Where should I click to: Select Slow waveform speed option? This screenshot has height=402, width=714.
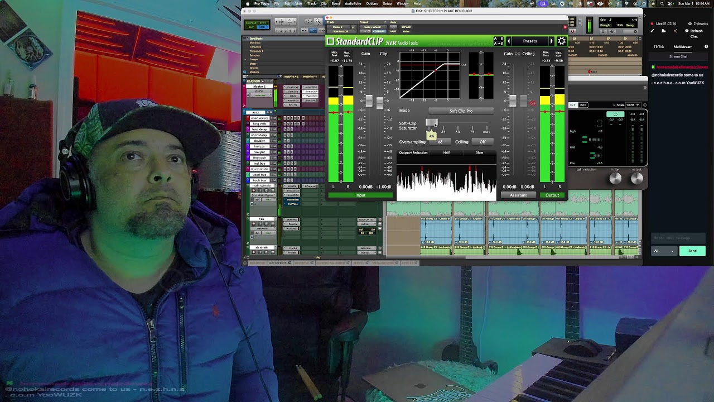click(480, 152)
